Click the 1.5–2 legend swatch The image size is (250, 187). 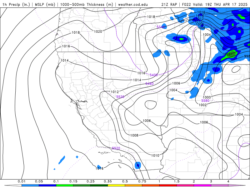click(x=185, y=185)
